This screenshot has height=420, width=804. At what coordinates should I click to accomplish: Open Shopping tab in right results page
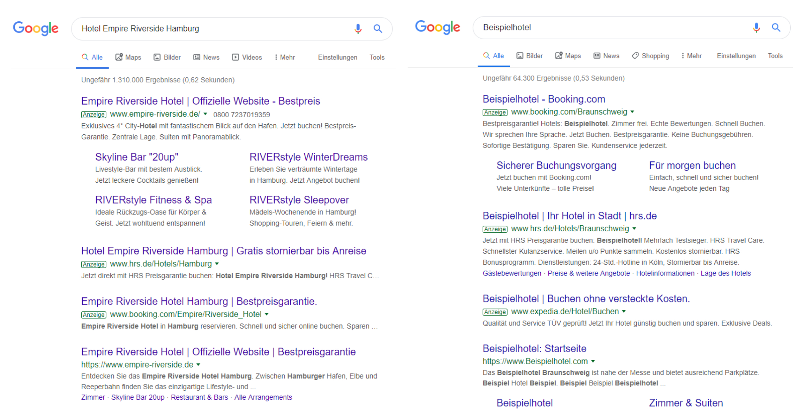[650, 56]
